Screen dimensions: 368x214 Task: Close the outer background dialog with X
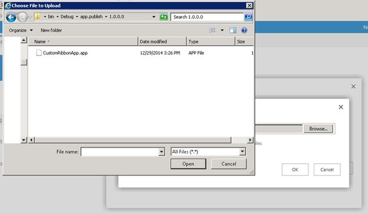click(353, 87)
